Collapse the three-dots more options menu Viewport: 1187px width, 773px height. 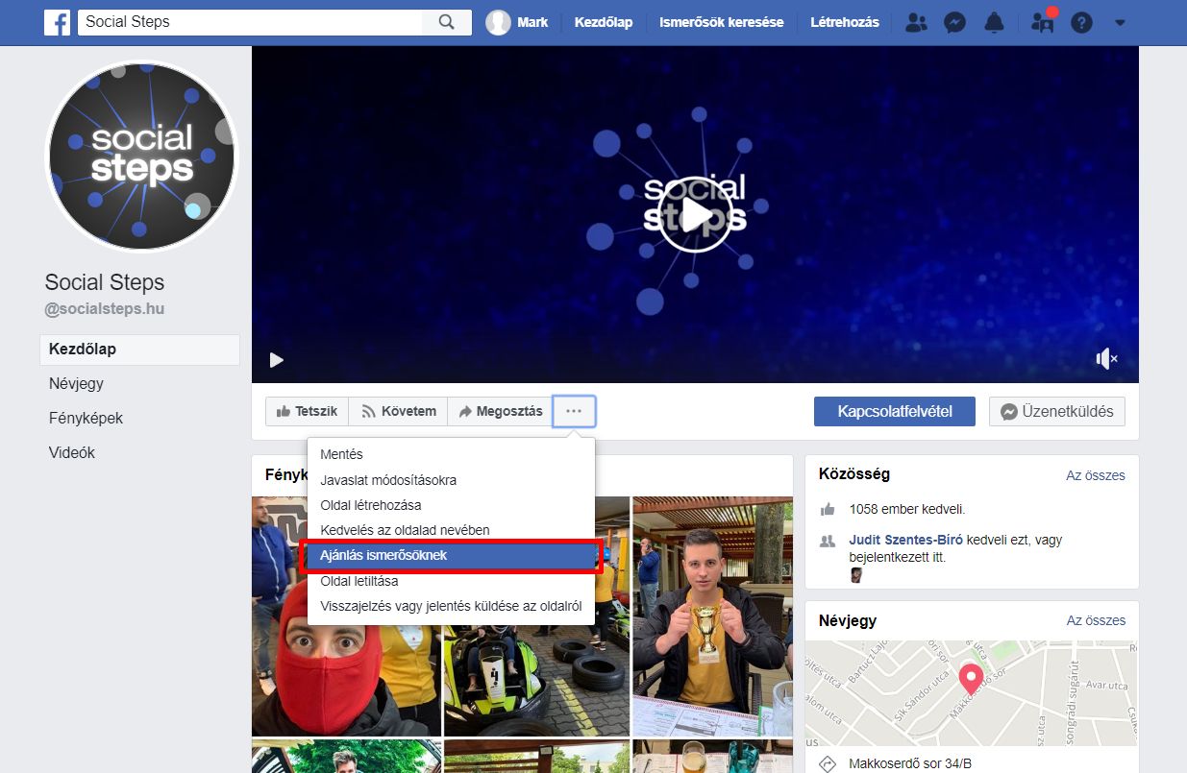pyautogui.click(x=574, y=411)
